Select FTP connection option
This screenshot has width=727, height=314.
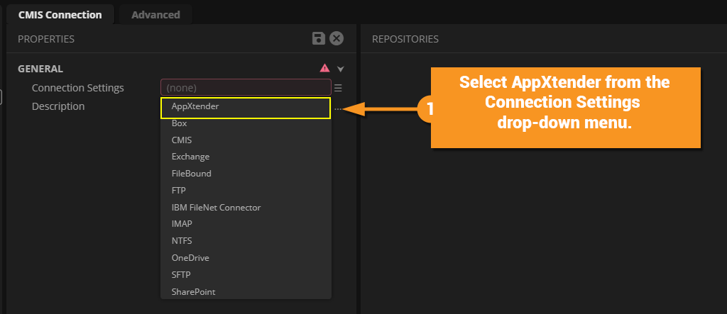[x=179, y=191]
